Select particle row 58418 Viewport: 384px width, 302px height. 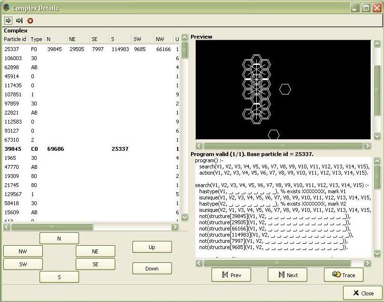pyautogui.click(x=91, y=203)
